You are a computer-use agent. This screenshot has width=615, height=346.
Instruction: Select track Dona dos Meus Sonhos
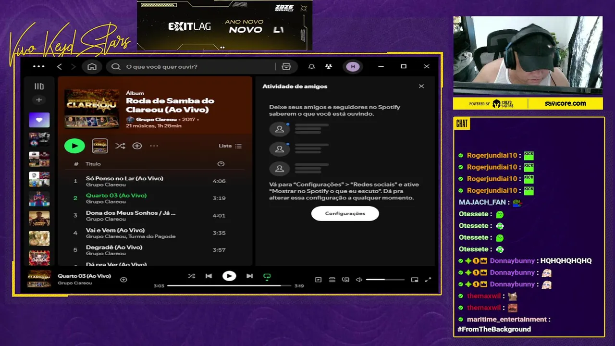pyautogui.click(x=154, y=215)
